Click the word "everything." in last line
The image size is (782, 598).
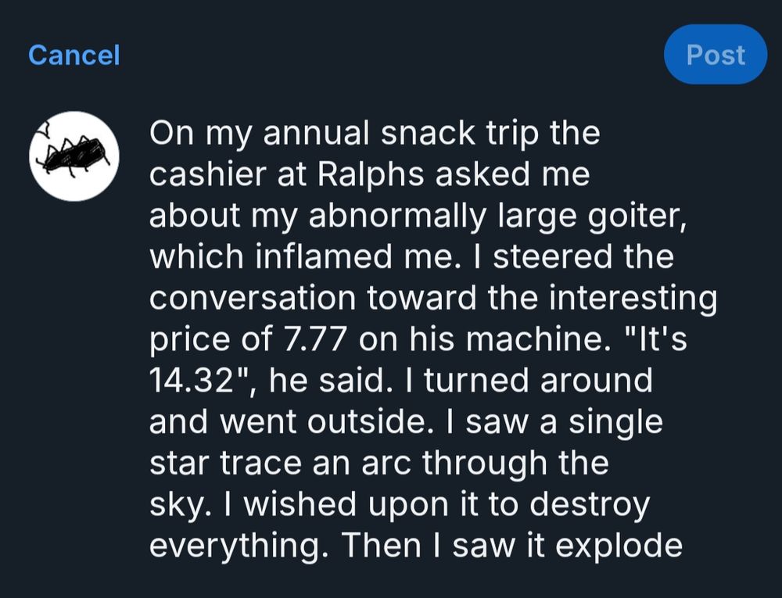pos(234,546)
